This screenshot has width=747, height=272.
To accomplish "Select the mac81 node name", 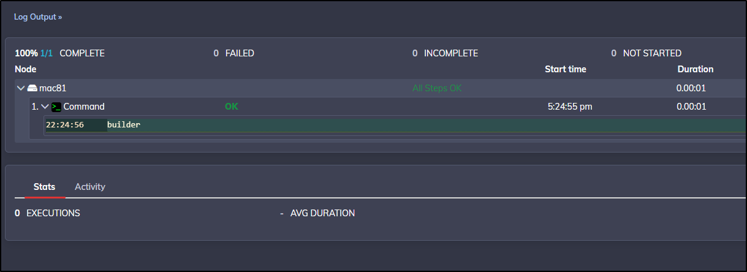I will [x=53, y=88].
